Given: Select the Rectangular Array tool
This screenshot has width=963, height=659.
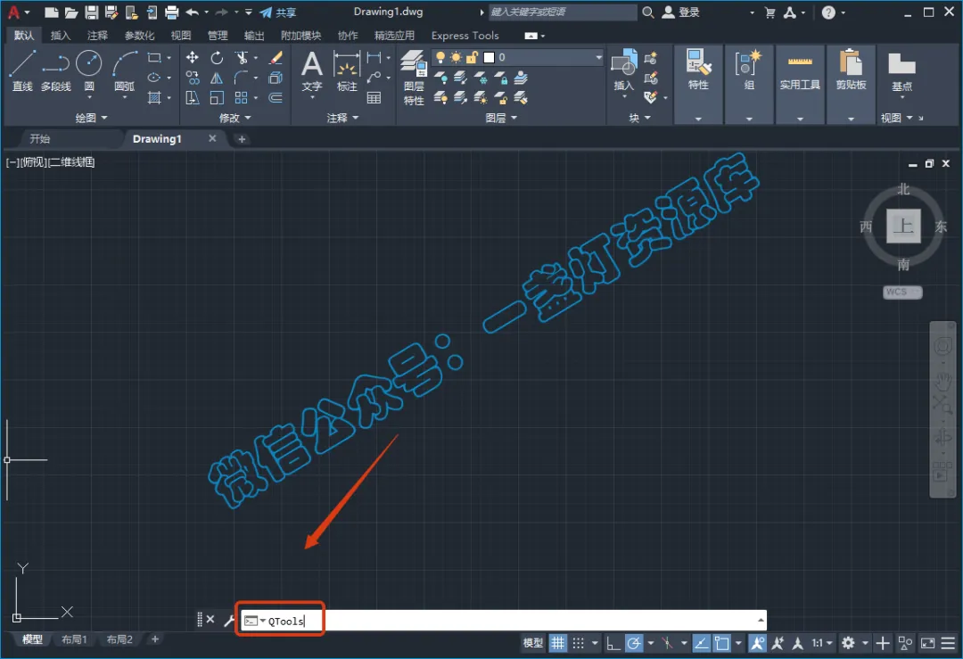Looking at the screenshot, I should coord(242,98).
